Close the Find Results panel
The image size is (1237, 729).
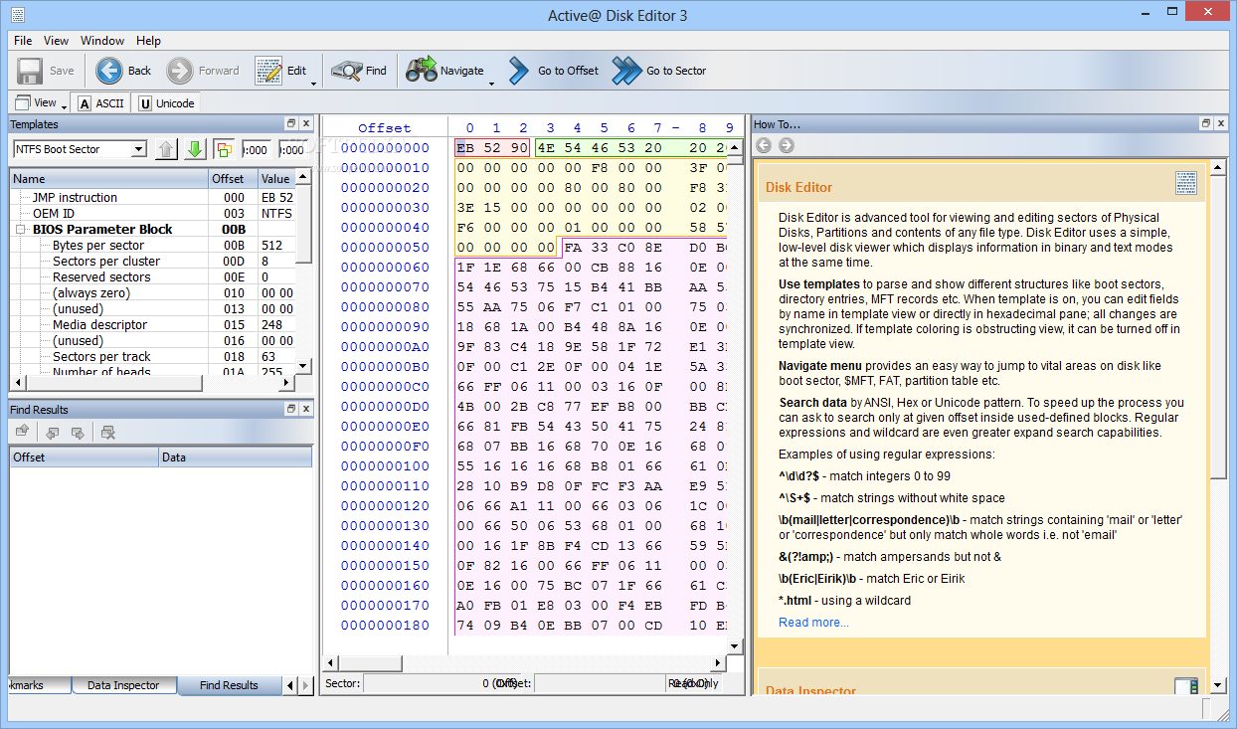click(306, 410)
